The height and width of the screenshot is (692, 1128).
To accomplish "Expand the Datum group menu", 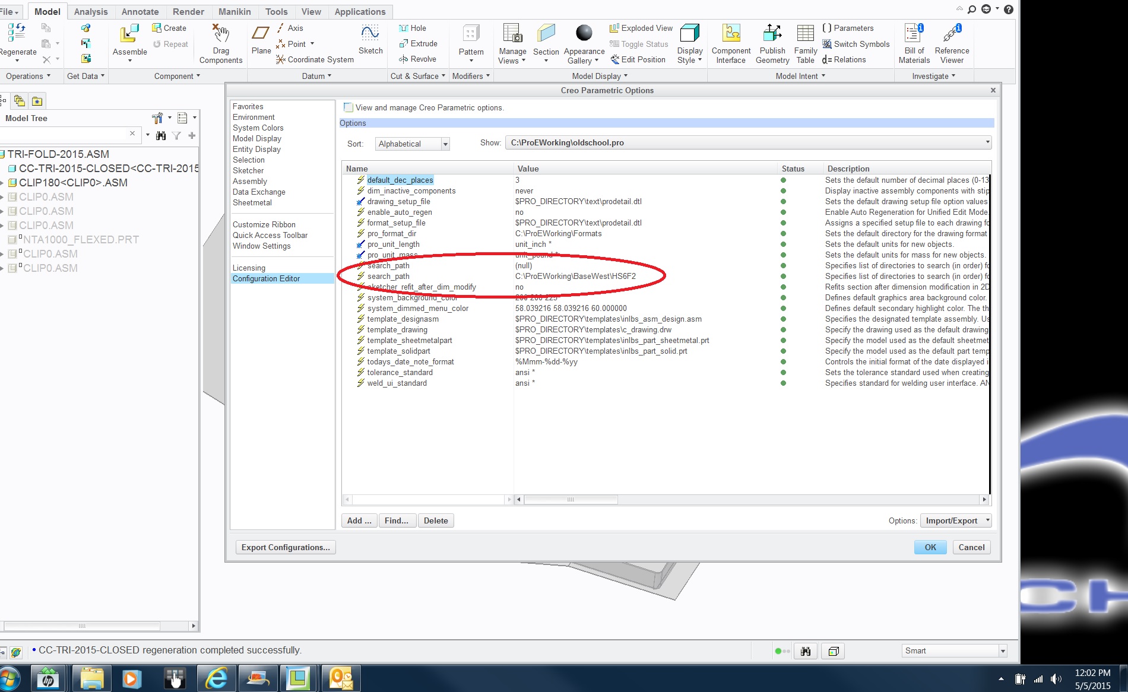I will [x=316, y=76].
